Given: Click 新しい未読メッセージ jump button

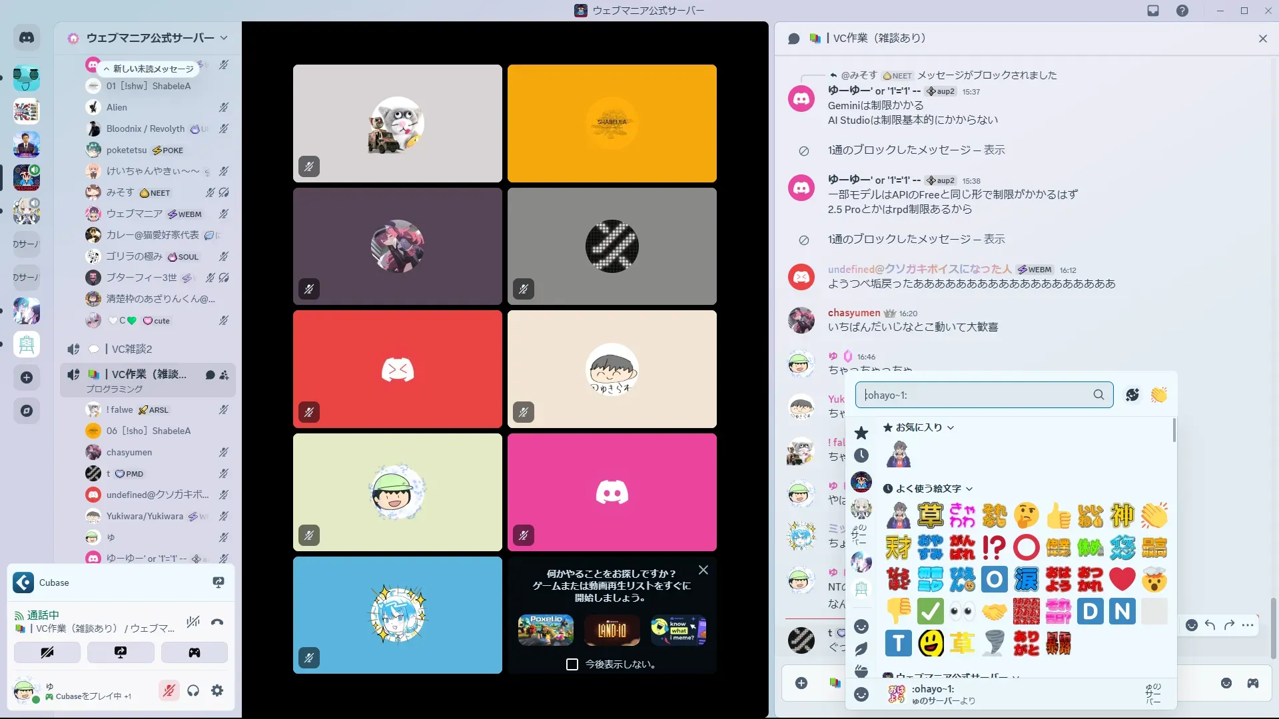Looking at the screenshot, I should (148, 69).
